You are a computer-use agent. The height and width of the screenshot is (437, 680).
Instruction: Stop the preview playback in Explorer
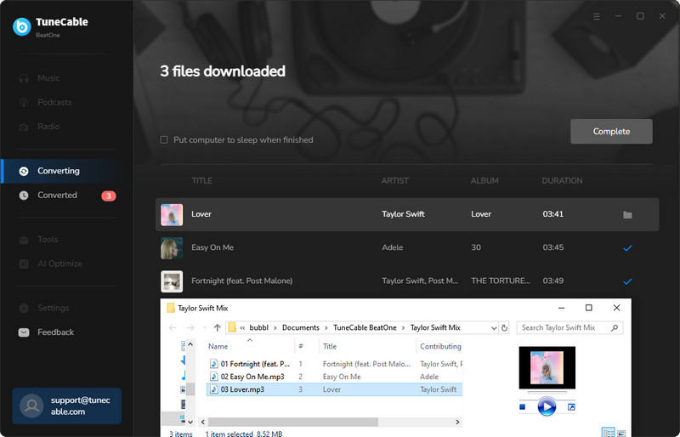tap(523, 406)
